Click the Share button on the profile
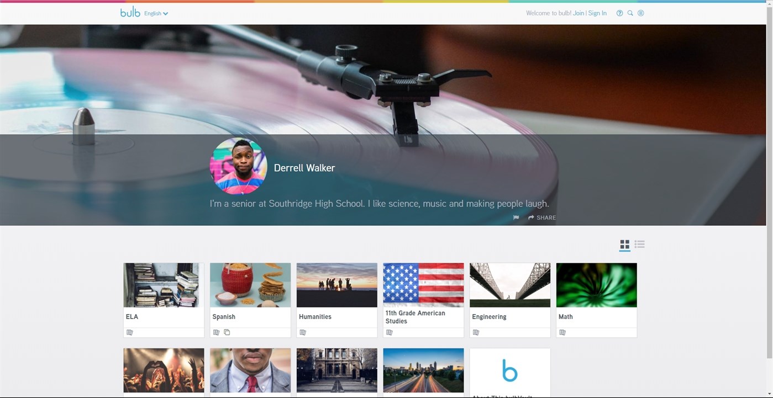This screenshot has height=398, width=773. (541, 217)
